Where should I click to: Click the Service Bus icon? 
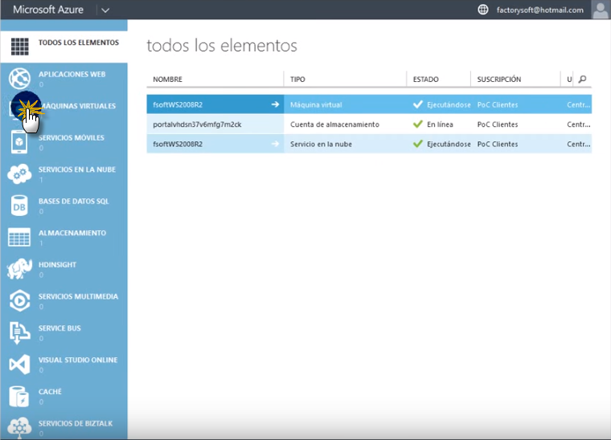point(19,332)
